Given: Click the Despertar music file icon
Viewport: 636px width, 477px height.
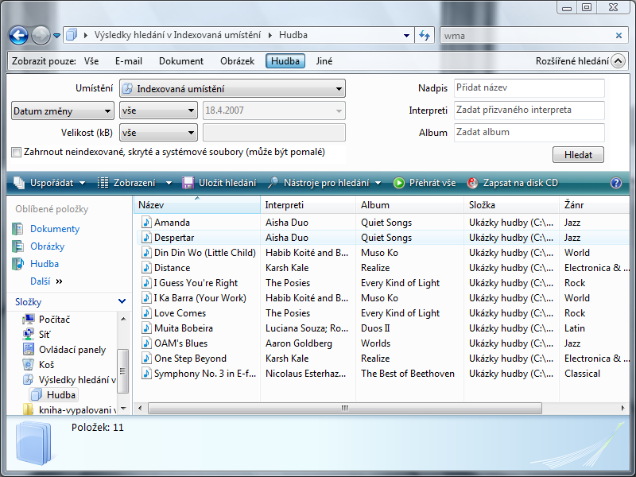Looking at the screenshot, I should click(x=146, y=237).
